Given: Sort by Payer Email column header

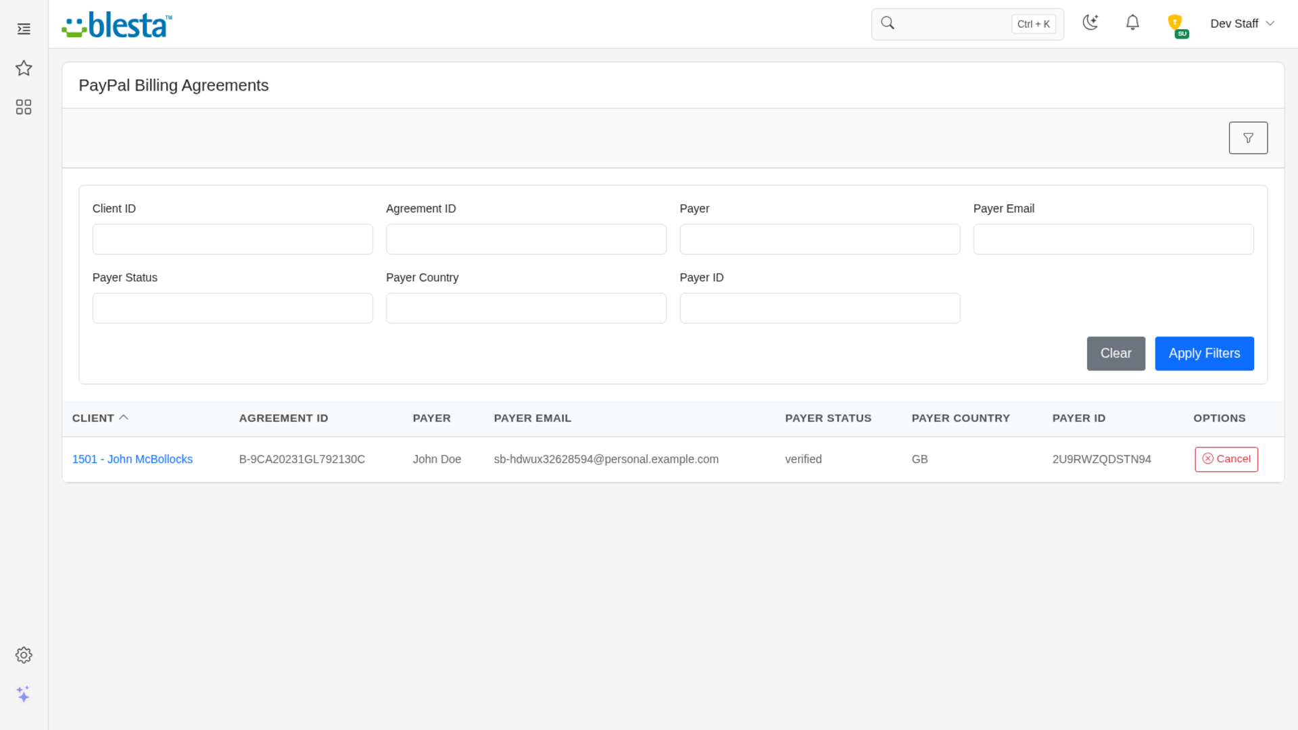Looking at the screenshot, I should 532,418.
